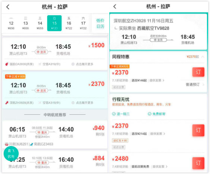This screenshot has width=210, height=174.
Task: Tap the Shenzhen Airlines ZH3928 logo icon
Action: click(7, 103)
